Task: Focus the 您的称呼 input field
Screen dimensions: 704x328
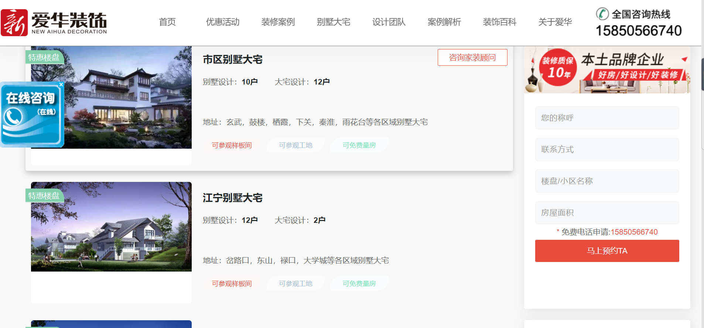Action: pyautogui.click(x=607, y=118)
